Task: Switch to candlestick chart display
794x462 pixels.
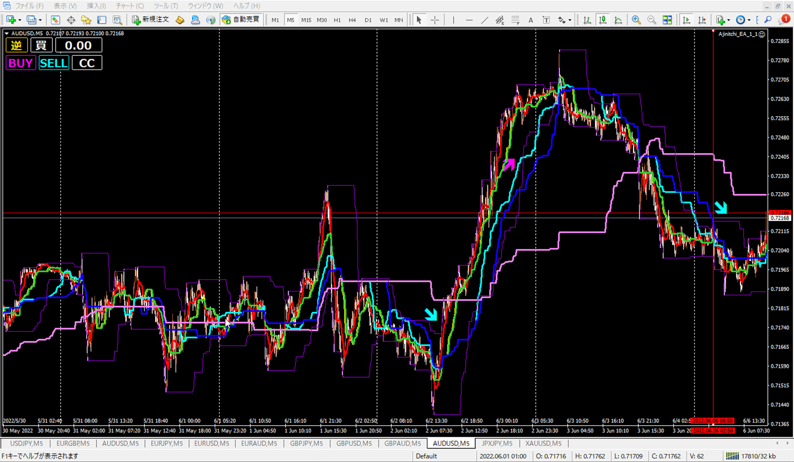Action: 603,20
